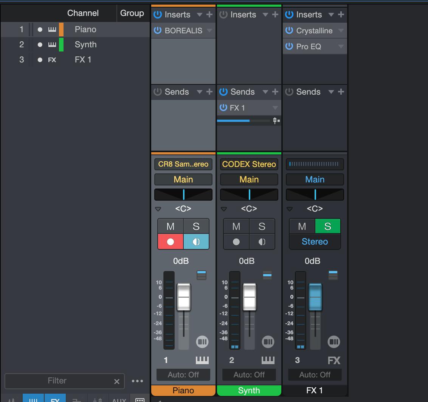Click keyboard instrument icon on Synth strip bottom
Screen dimensions: 428x402
(x=268, y=360)
